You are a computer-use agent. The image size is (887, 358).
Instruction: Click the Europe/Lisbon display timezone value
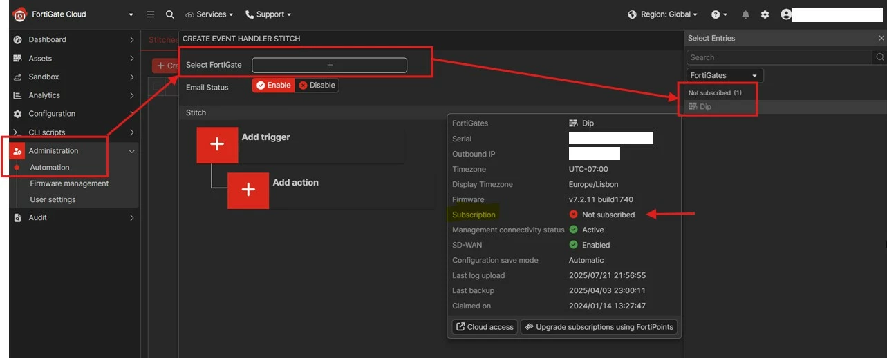593,184
